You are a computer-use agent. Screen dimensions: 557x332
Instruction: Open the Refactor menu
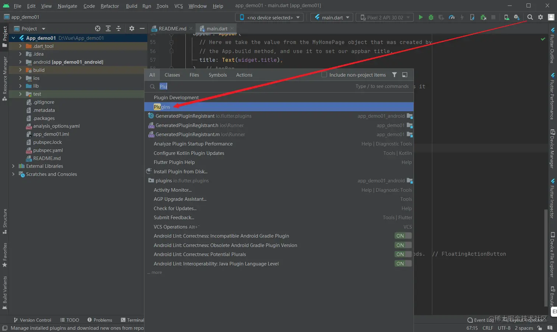click(110, 6)
